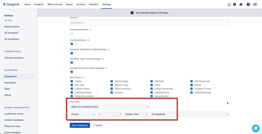Uncheck the Take Ownership checkbox
This screenshot has width=262, height=134.
[112, 89]
